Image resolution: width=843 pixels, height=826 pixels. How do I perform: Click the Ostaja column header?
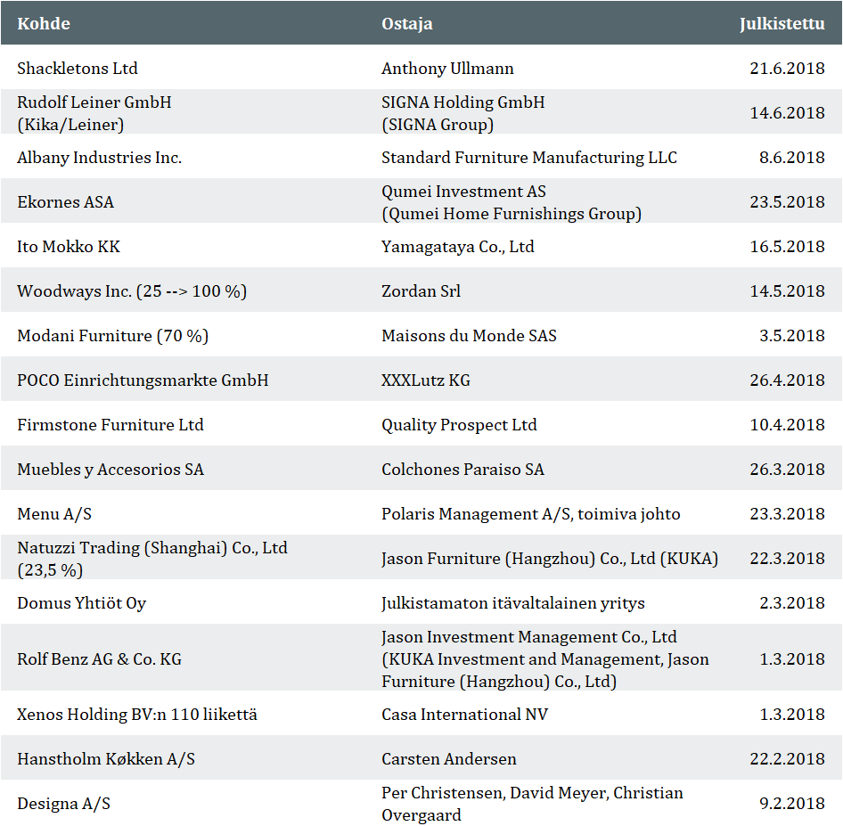click(407, 24)
